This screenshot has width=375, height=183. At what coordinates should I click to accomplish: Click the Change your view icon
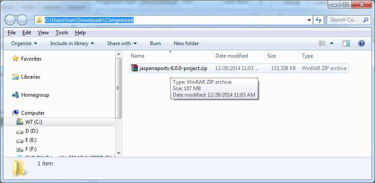[x=322, y=43]
